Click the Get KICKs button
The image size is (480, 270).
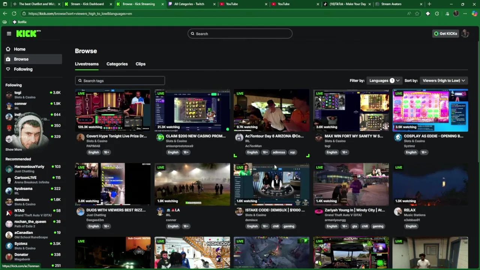[x=445, y=33]
